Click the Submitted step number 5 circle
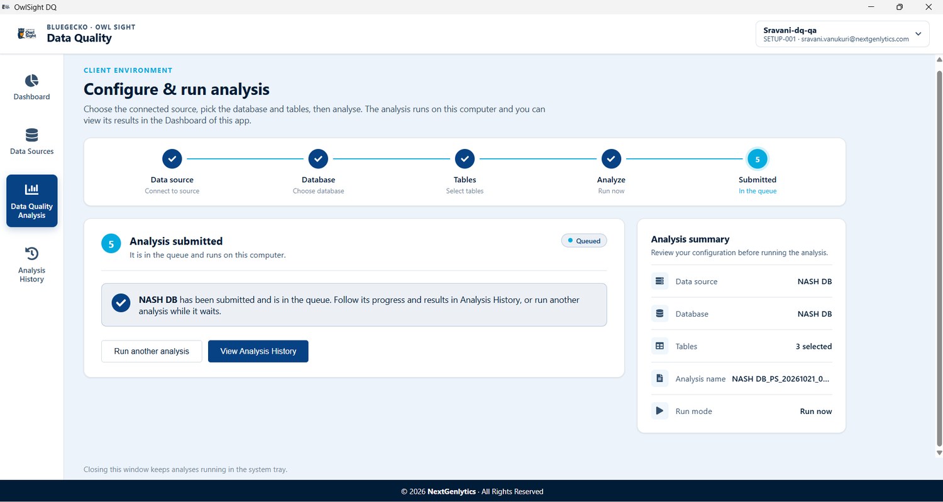Screen dimensions: 943x502 (x=758, y=159)
